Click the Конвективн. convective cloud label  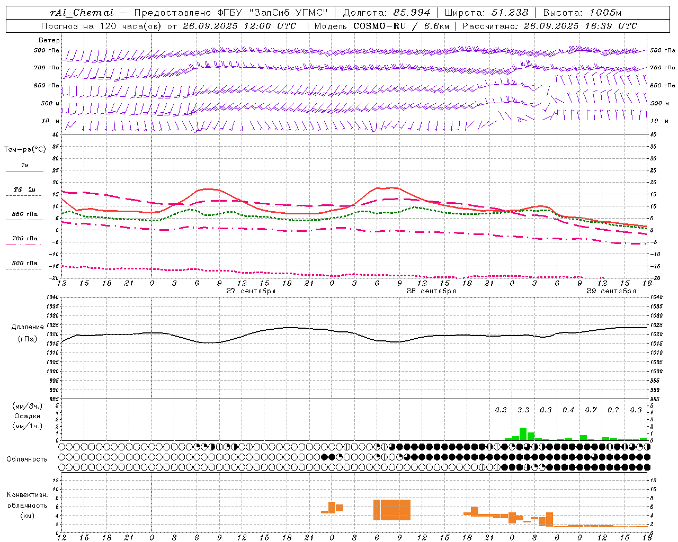coord(28,495)
